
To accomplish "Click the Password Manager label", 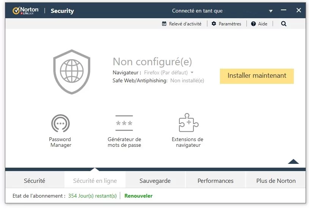I will pos(60,142).
